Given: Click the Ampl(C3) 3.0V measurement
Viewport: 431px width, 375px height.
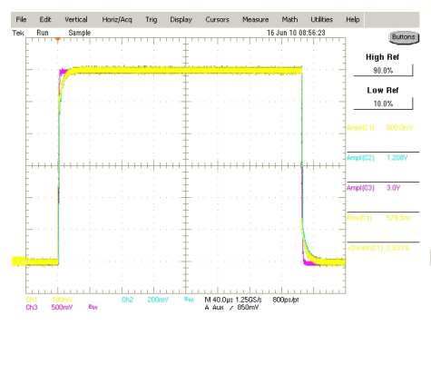Looking at the screenshot, I should [374, 188].
